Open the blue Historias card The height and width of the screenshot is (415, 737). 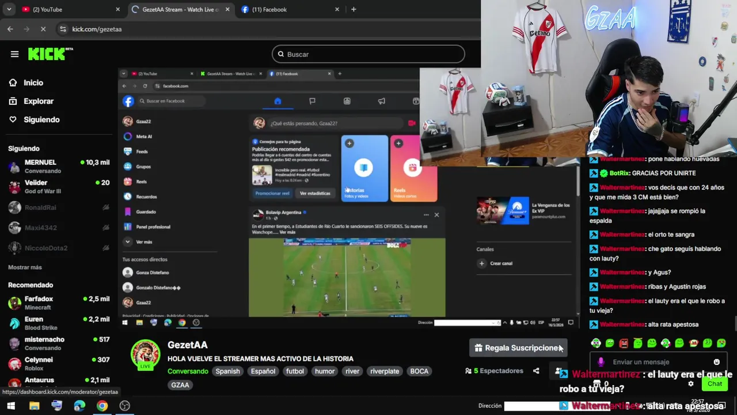click(x=364, y=168)
